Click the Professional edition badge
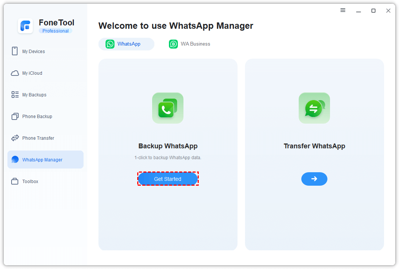The image size is (399, 269). (x=56, y=31)
